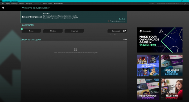Open the Kontrola źródła menu

point(58,4)
